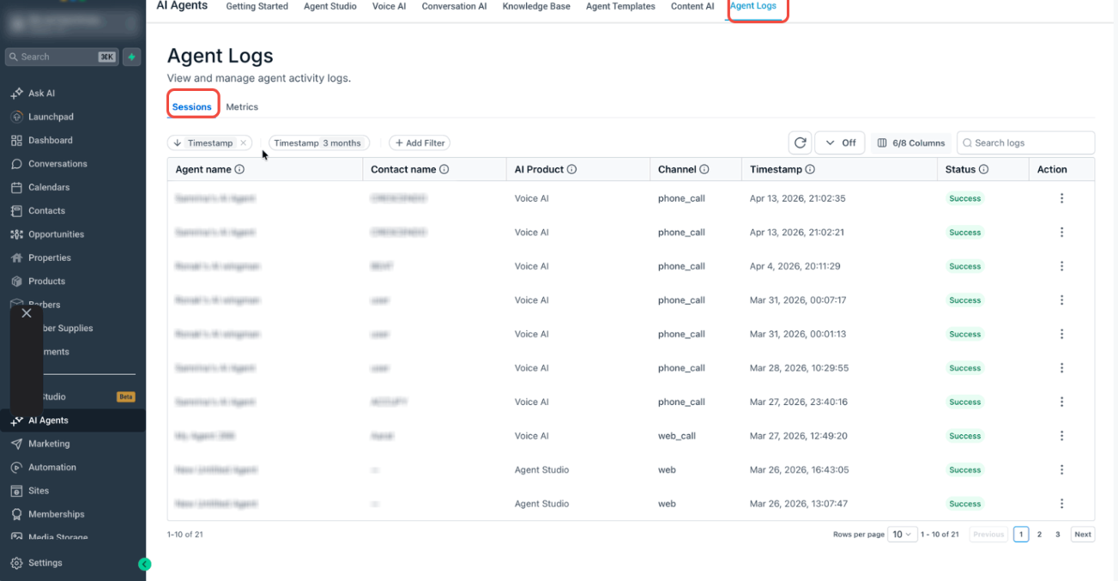
Task: Click the sidebar Search field
Action: (62, 57)
